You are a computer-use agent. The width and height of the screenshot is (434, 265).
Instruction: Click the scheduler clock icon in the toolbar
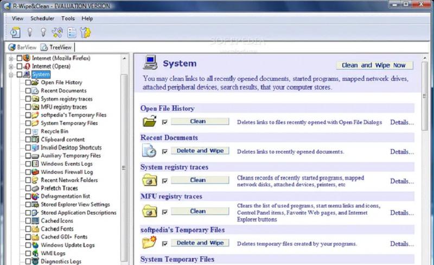click(15, 32)
